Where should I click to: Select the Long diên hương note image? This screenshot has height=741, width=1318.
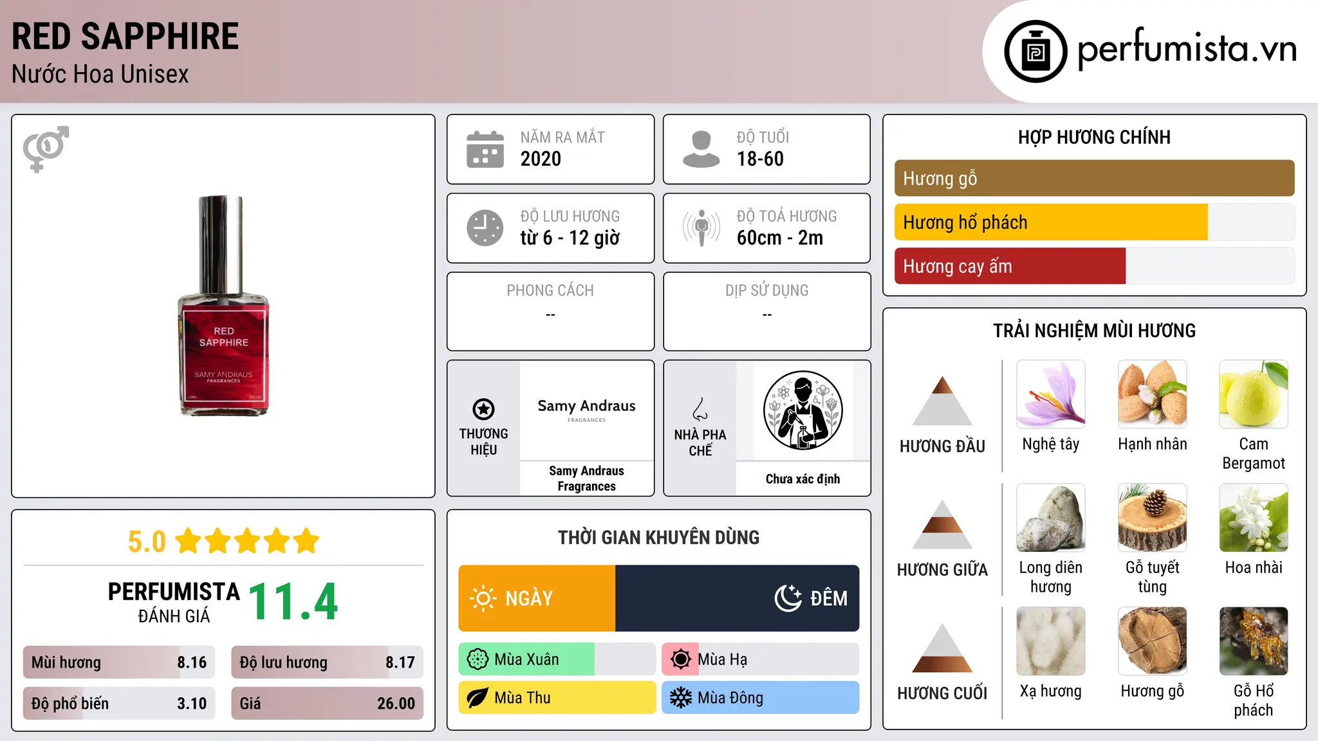click(1051, 517)
